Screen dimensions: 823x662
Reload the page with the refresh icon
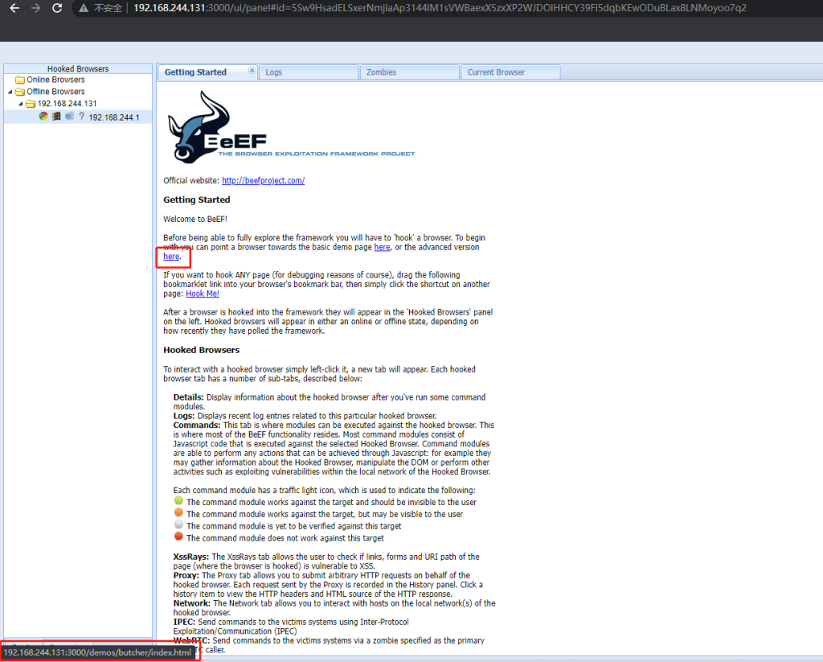pos(57,8)
